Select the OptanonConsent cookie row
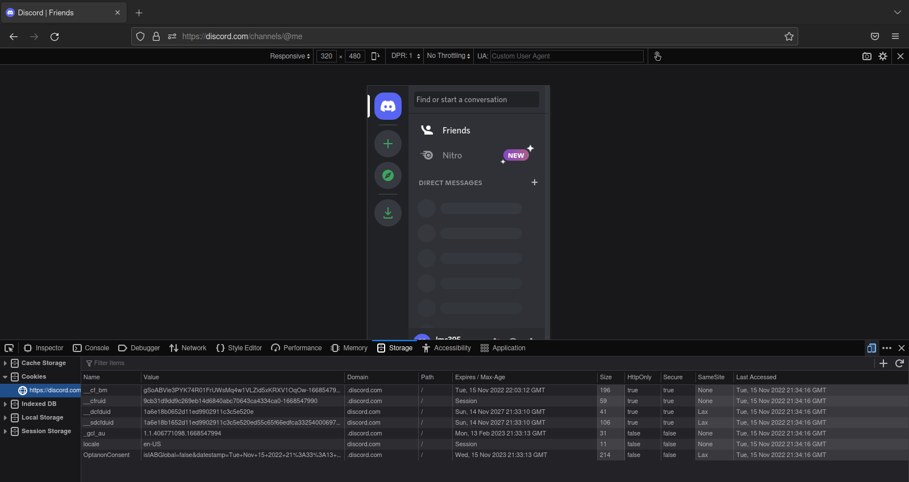 (x=494, y=455)
